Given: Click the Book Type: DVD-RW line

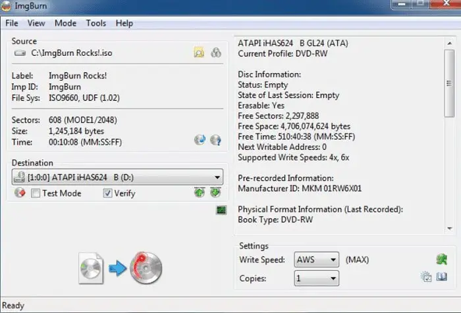Looking at the screenshot, I should tap(275, 220).
